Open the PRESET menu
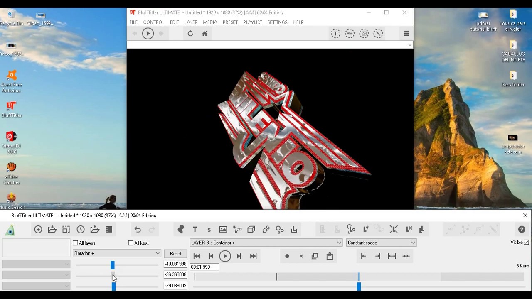This screenshot has height=299, width=532. click(x=230, y=22)
